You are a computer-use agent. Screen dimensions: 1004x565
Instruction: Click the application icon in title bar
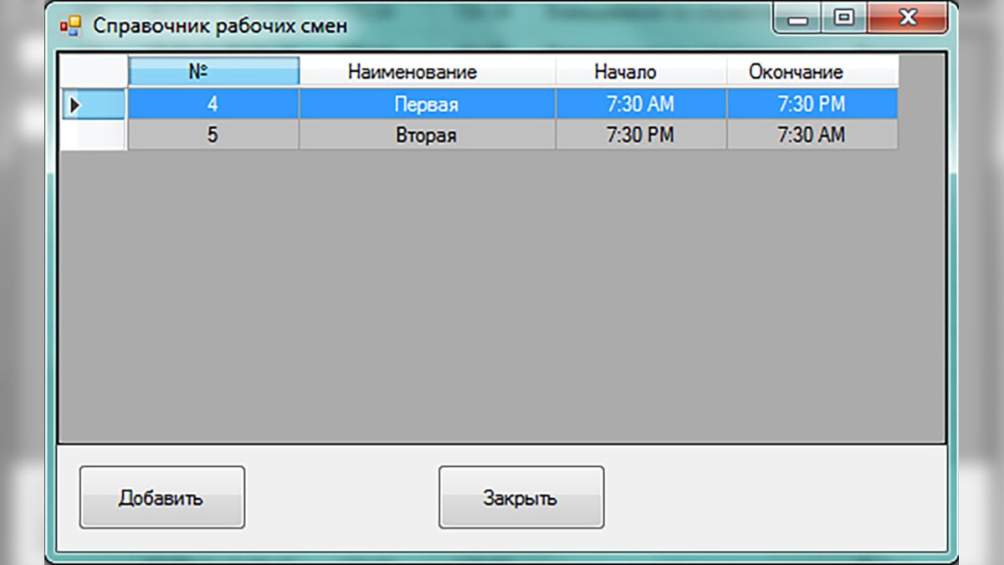pyautogui.click(x=70, y=26)
